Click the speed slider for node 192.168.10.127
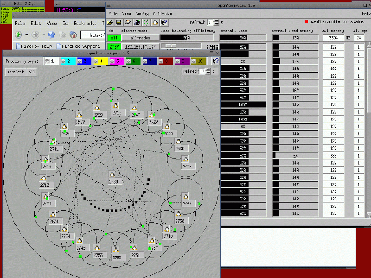371x278 pixels. coord(181,46)
